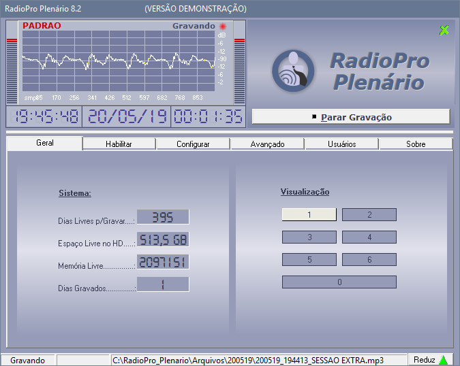Click the PADRAO profile label

tap(42, 26)
